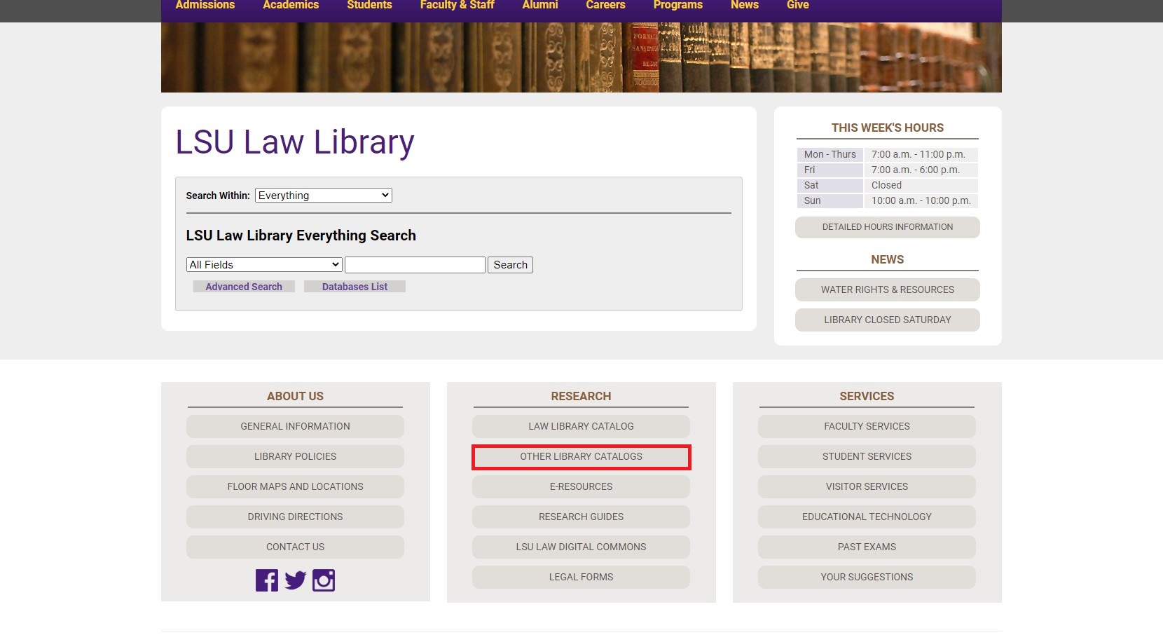Click the Sun 10:00 a.m. - 10:00 p.m. entry
The height and width of the screenshot is (635, 1163).
click(x=887, y=200)
